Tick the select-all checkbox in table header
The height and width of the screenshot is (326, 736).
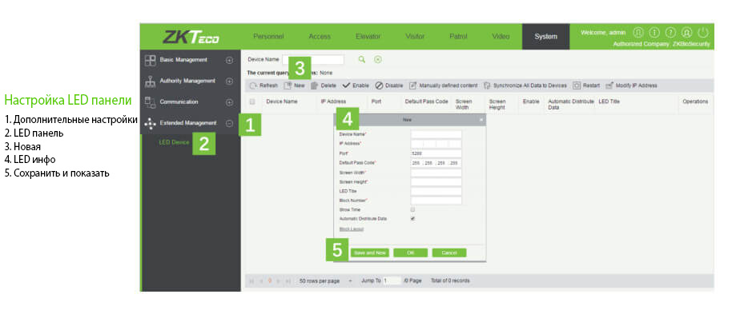(252, 102)
